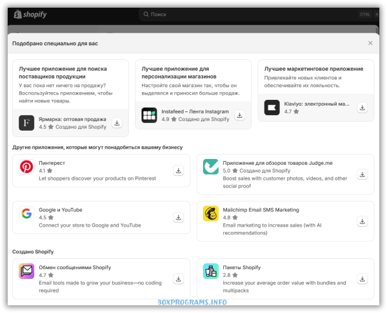
Task: Open the Shopify messaging envelope icon
Action: click(x=26, y=271)
